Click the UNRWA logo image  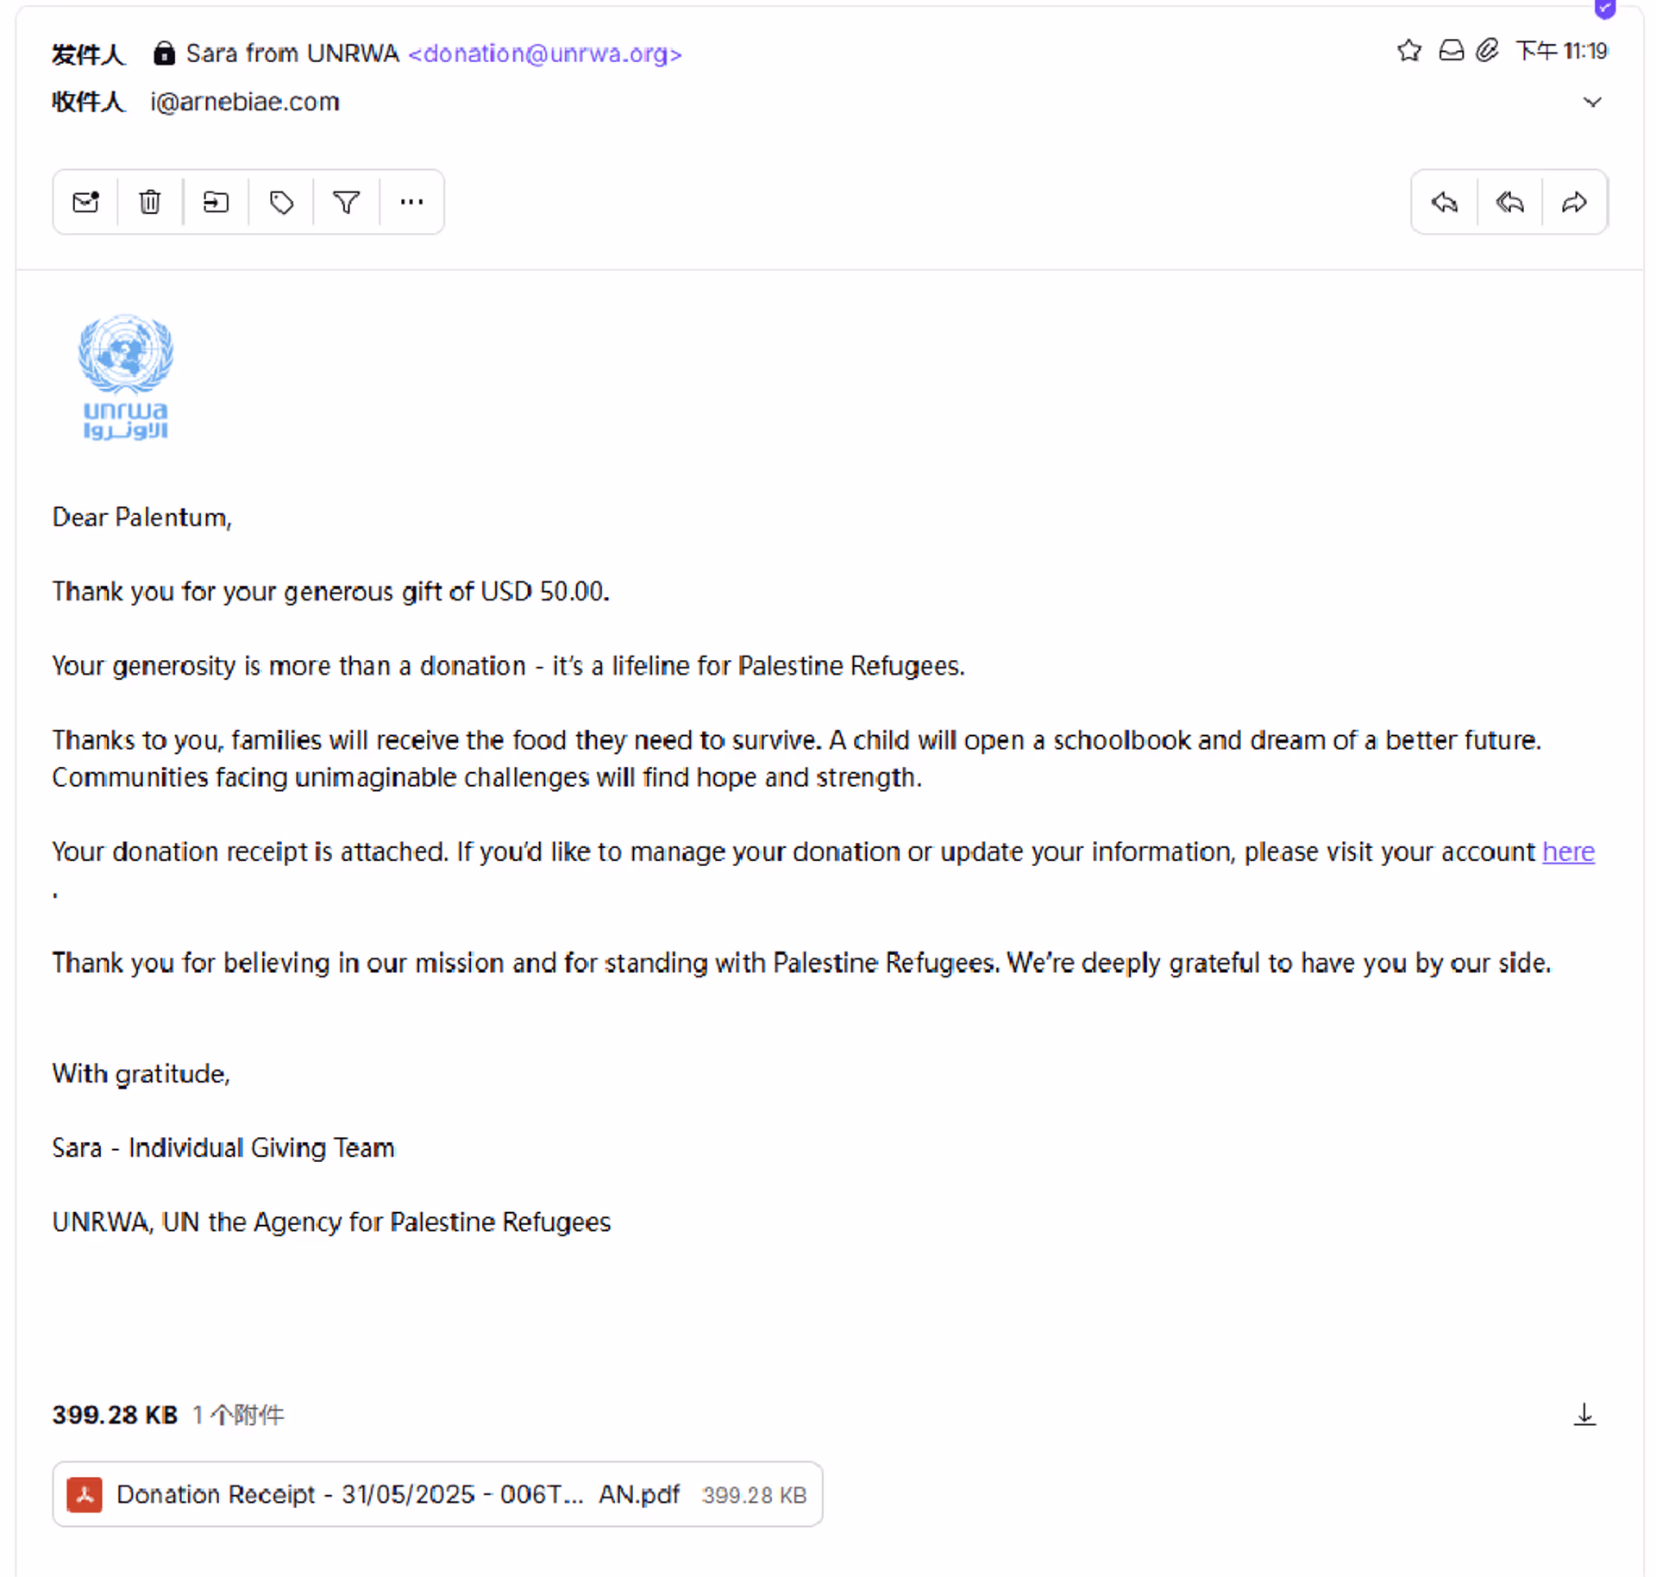coord(126,376)
